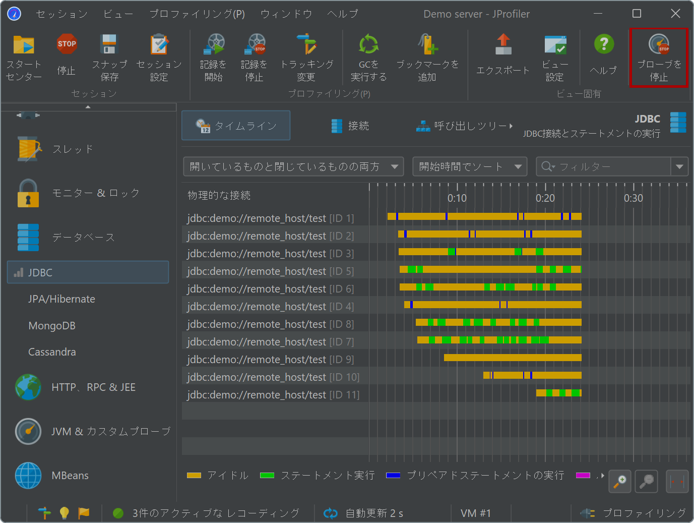
Task: Click the blue プリペアドステートメントの実行 legend swatch
Action: (393, 476)
